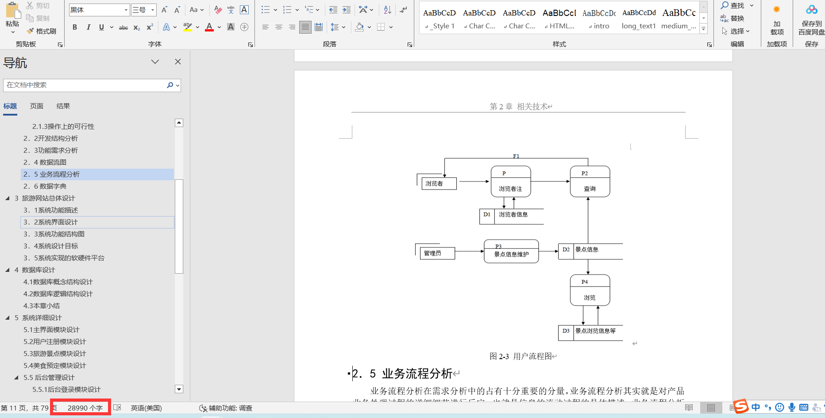825x418 pixels.
Task: Align text left
Action: tap(265, 27)
